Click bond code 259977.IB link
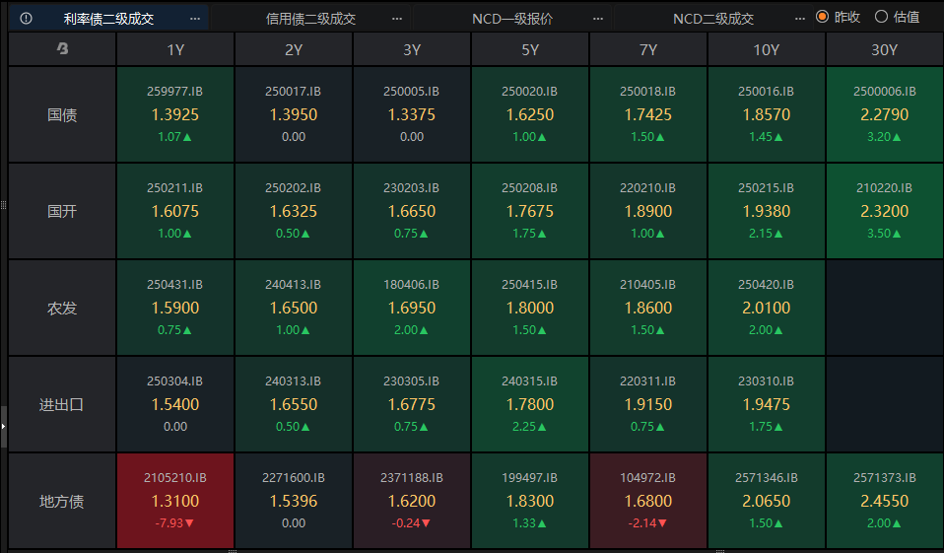944x553 pixels. [x=175, y=92]
